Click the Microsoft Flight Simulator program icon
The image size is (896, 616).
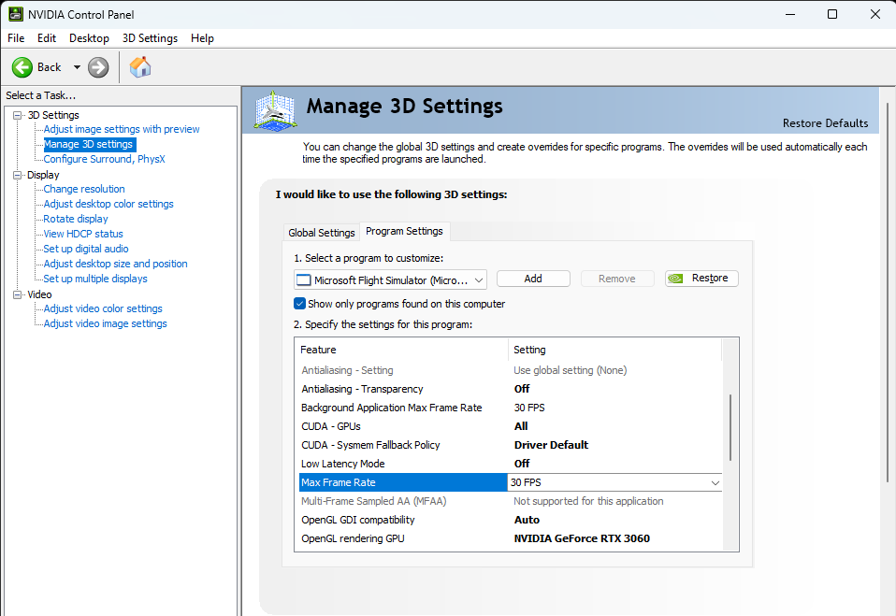(x=303, y=280)
